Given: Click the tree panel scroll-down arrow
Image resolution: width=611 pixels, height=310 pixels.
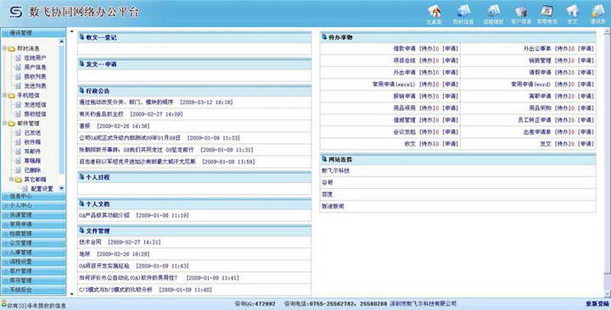Looking at the screenshot, I should click(x=62, y=188).
